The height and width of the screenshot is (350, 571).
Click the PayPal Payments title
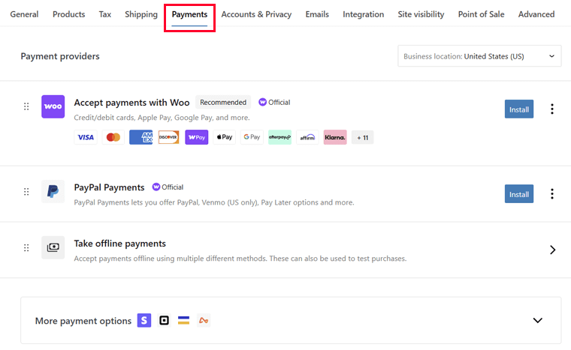coord(109,187)
